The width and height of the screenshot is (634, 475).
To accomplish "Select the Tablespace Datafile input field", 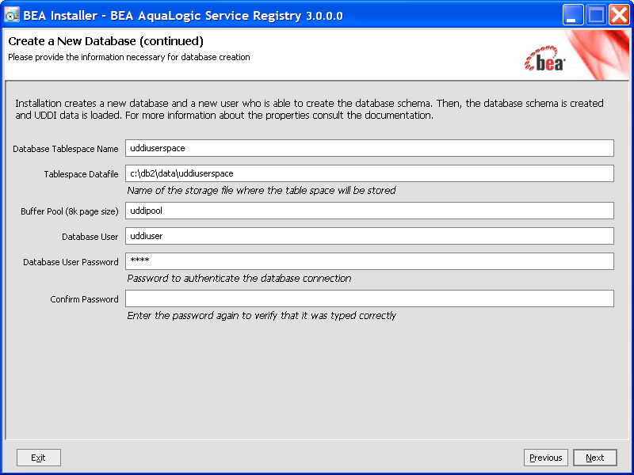I will (x=369, y=173).
